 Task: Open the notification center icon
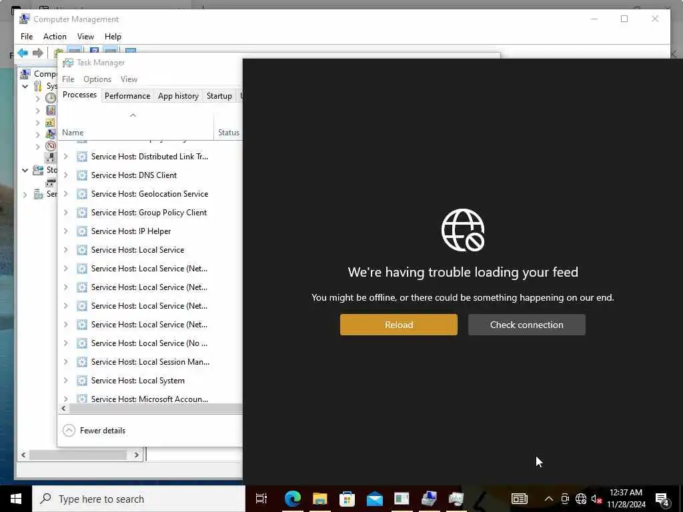[662, 499]
